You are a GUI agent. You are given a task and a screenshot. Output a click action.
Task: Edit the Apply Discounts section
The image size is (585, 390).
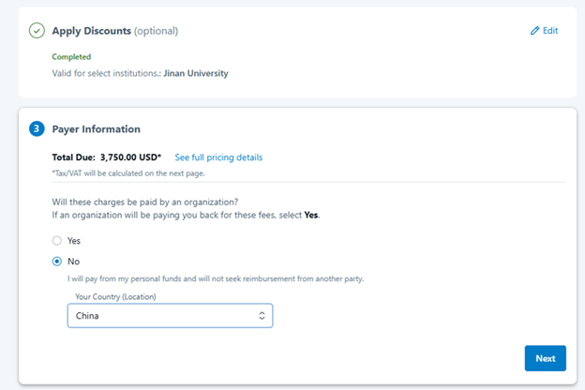[x=545, y=31]
